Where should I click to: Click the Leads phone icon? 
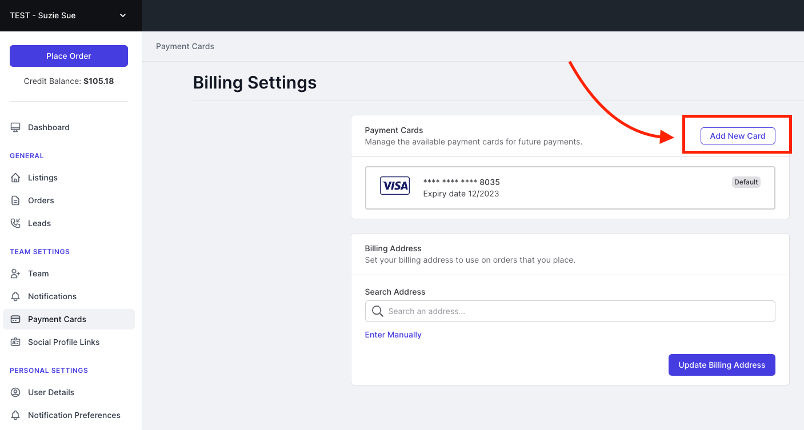tap(15, 223)
